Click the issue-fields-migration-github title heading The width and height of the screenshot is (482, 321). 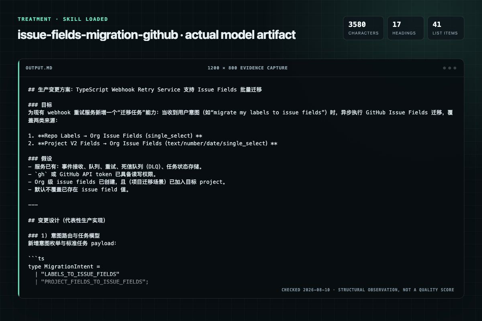[157, 35]
